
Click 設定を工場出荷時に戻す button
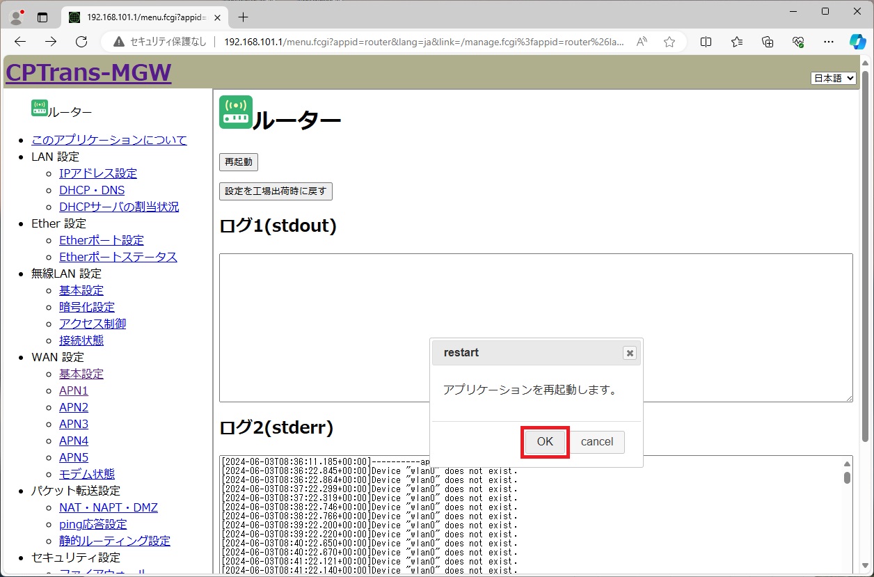click(x=276, y=191)
